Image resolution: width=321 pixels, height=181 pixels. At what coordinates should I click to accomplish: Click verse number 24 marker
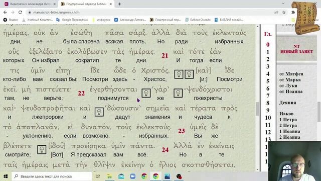coord(165,150)
